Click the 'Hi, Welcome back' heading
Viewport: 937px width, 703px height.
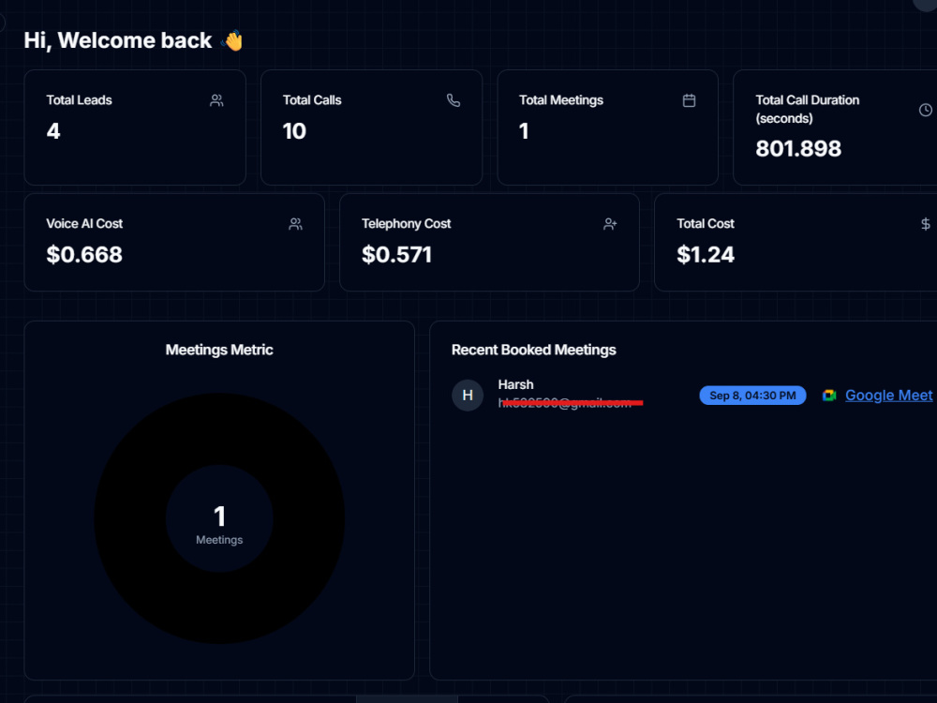point(118,40)
